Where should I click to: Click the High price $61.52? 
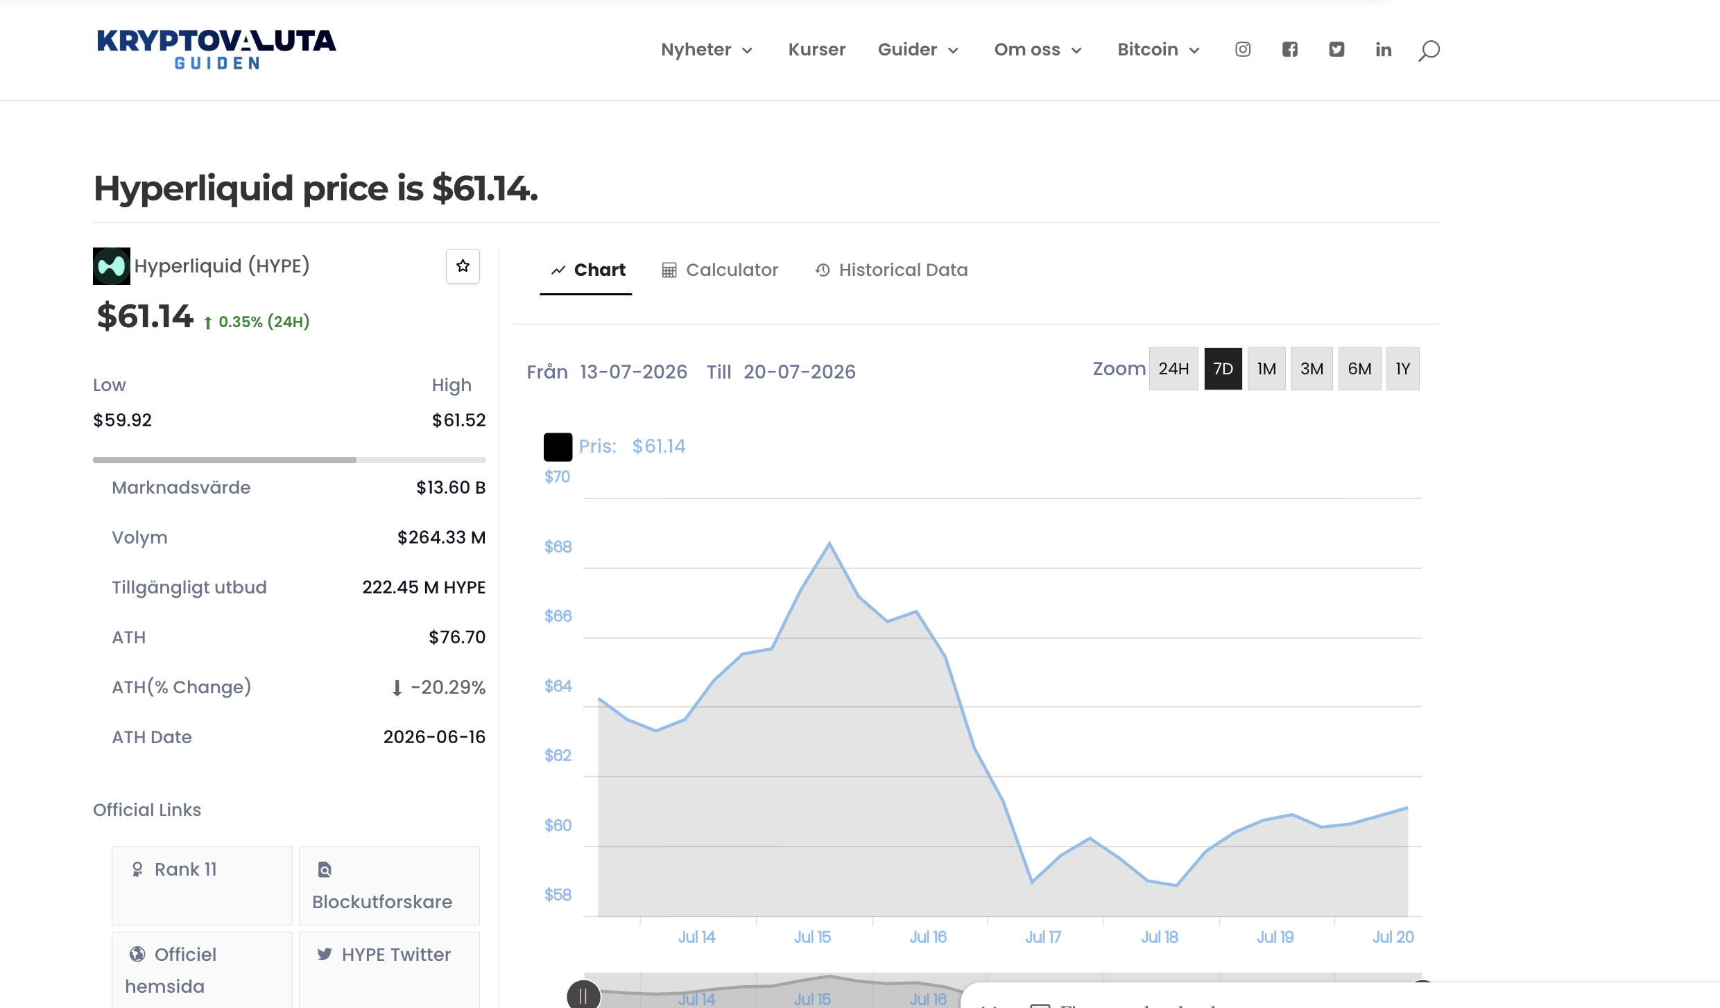coord(458,420)
